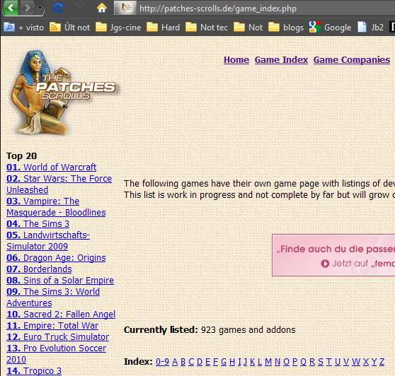Image resolution: width=395 pixels, height=376 pixels.
Task: Open the 'Últ not' feed bookmark
Action: coord(70,27)
